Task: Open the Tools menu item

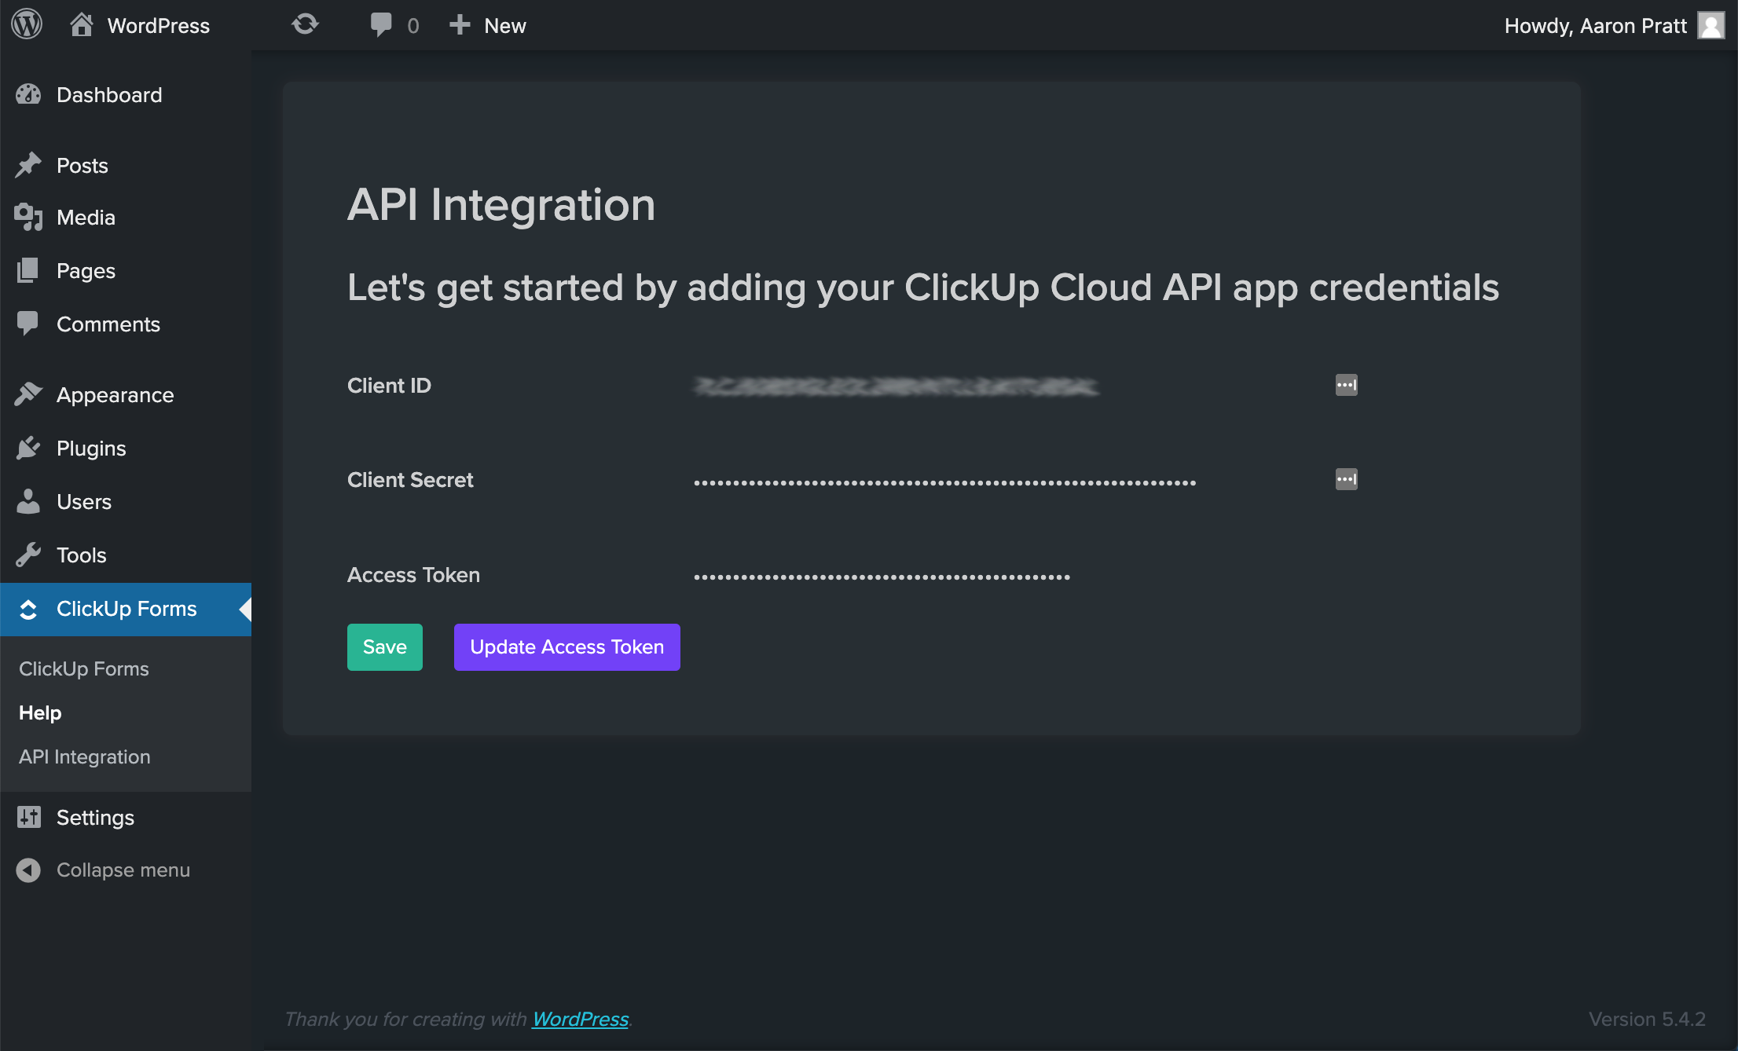Action: (126, 555)
